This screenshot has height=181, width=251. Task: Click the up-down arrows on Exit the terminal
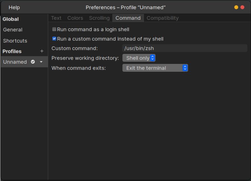[x=185, y=68]
